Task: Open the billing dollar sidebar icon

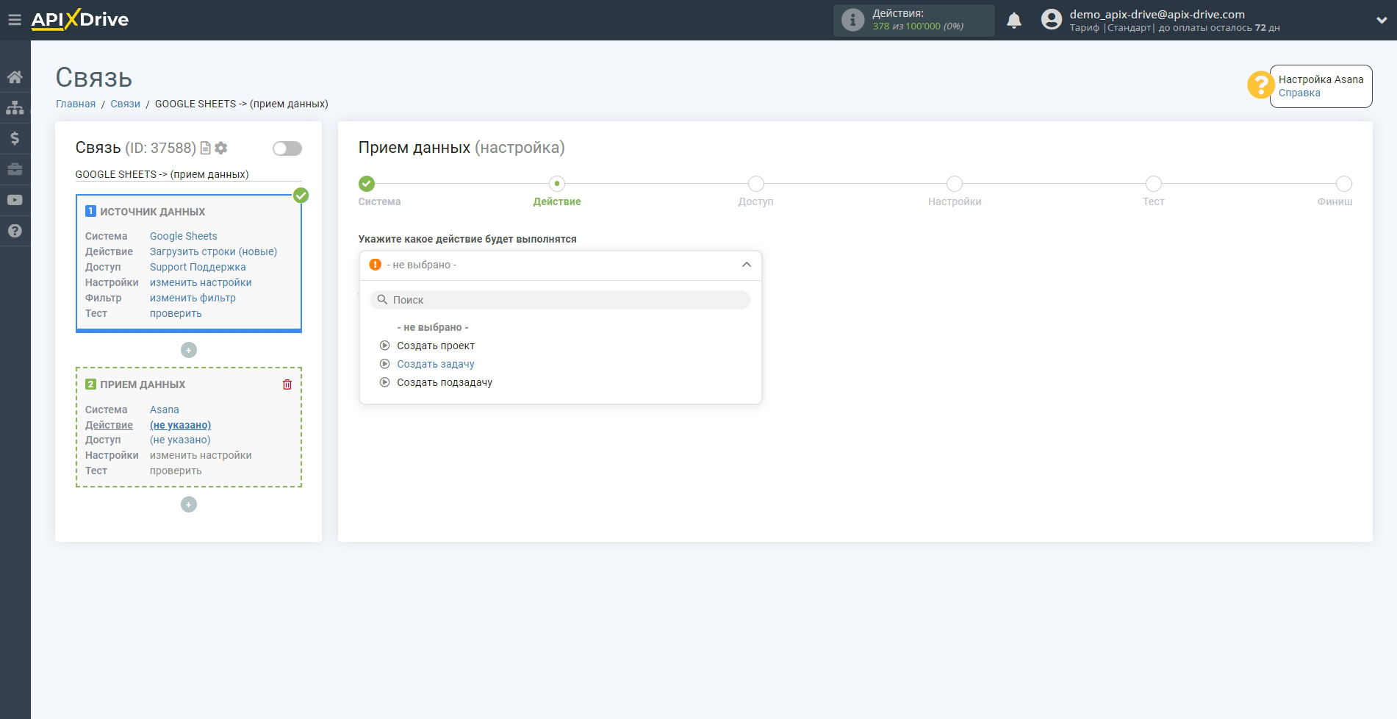Action: click(x=15, y=138)
